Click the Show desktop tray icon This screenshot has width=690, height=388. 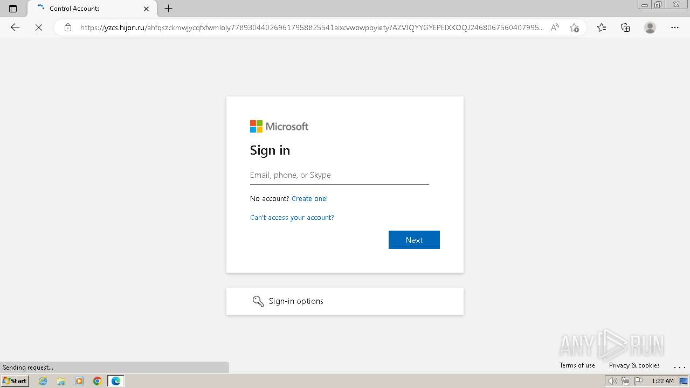[684, 381]
